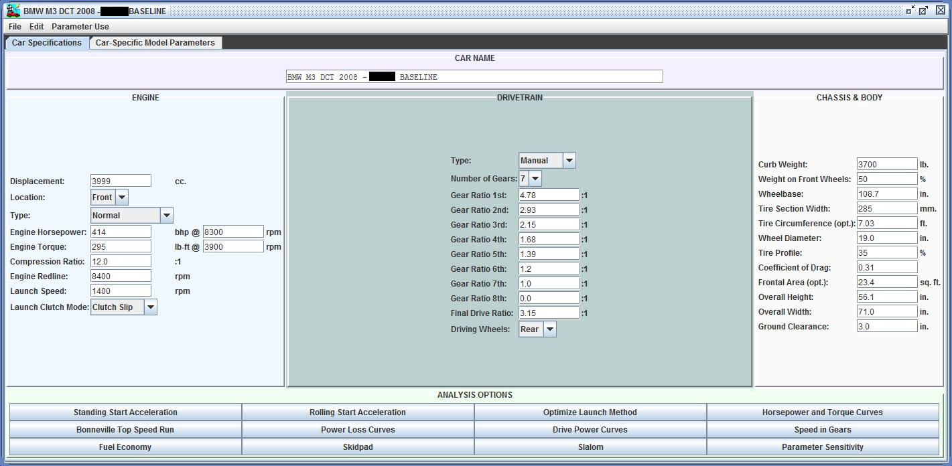Switch to Car-Specific Model Parameters tab
The width and height of the screenshot is (952, 466).
click(155, 43)
